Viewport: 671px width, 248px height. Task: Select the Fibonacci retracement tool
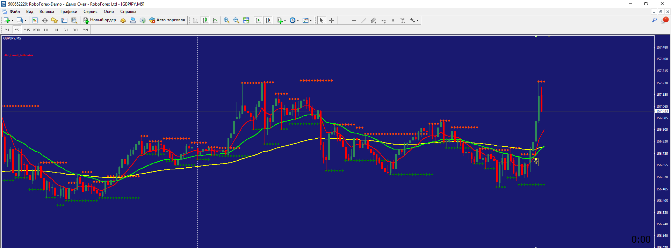pyautogui.click(x=383, y=20)
